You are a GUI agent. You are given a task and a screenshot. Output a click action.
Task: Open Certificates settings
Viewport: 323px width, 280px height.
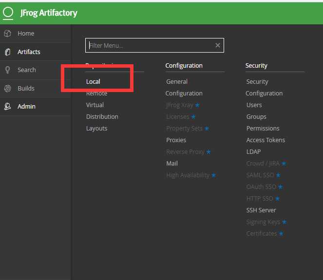tap(262, 234)
